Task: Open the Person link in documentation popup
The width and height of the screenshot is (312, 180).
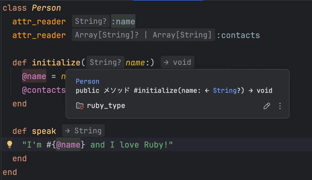Action: (x=88, y=81)
